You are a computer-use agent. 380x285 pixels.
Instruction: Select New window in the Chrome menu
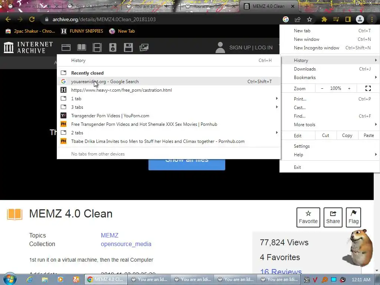click(x=330, y=39)
